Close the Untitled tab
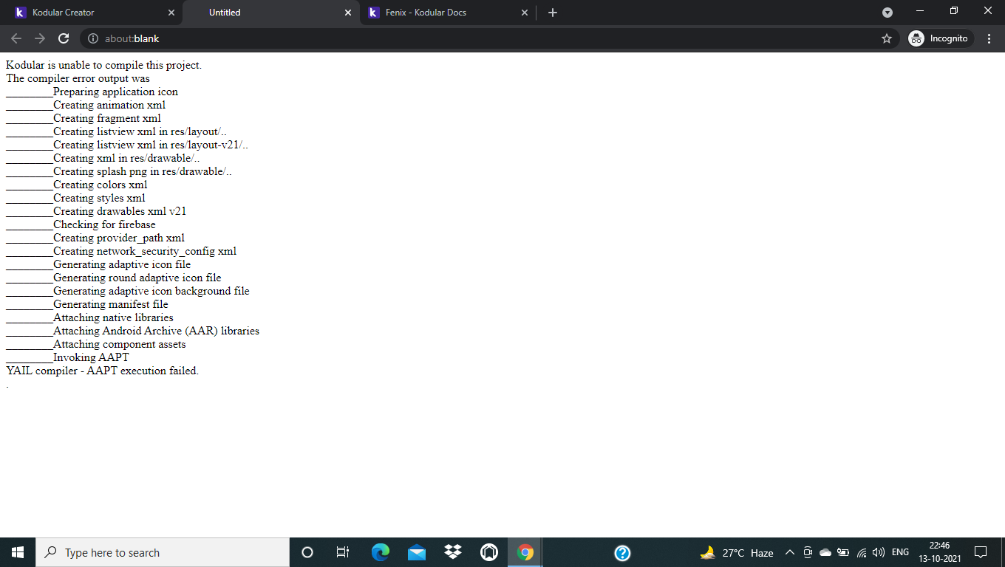This screenshot has width=1005, height=567. tap(348, 13)
